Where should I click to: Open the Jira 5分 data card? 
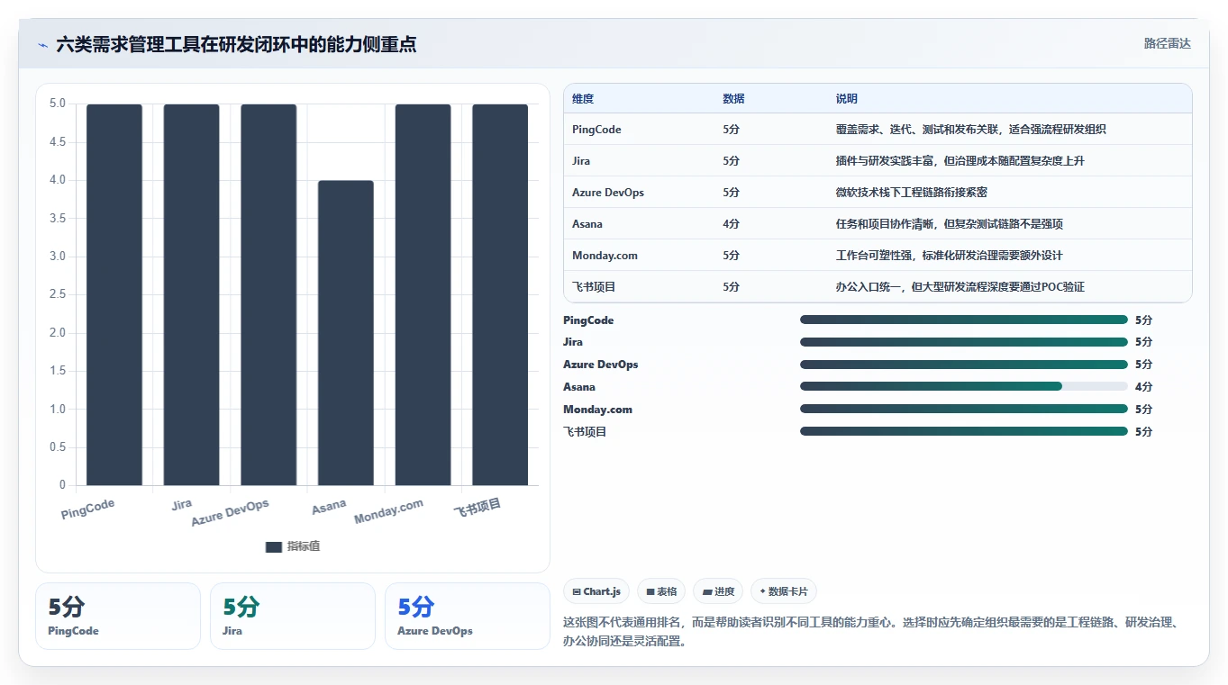tap(293, 616)
